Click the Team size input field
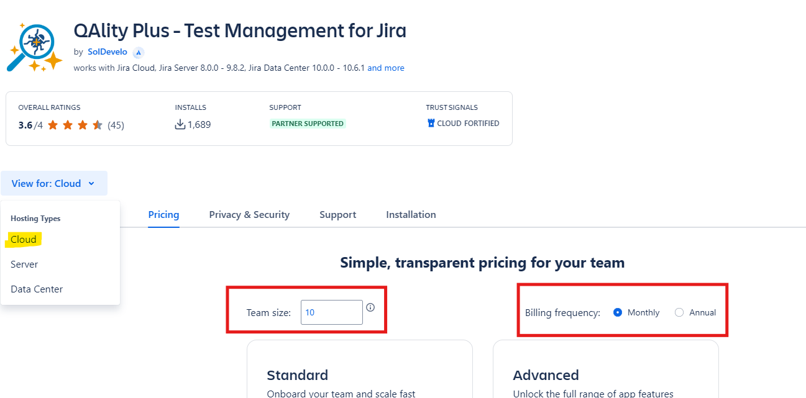The width and height of the screenshot is (806, 398). [332, 312]
